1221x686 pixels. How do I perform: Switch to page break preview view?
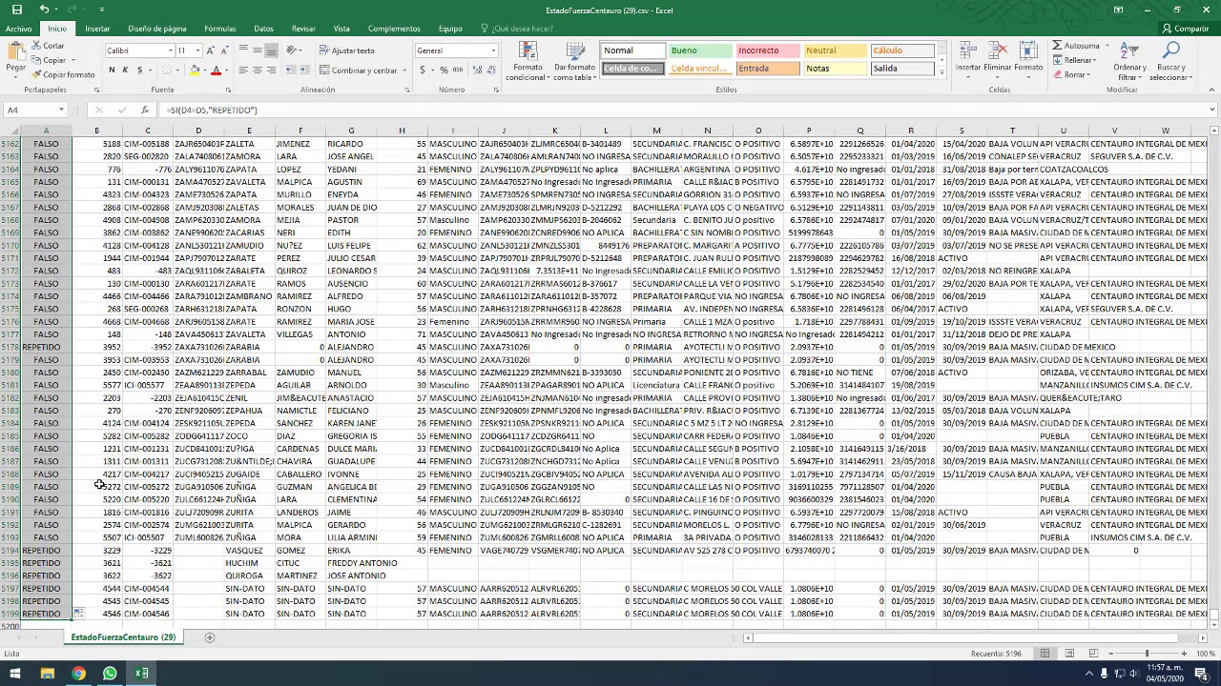1093,653
